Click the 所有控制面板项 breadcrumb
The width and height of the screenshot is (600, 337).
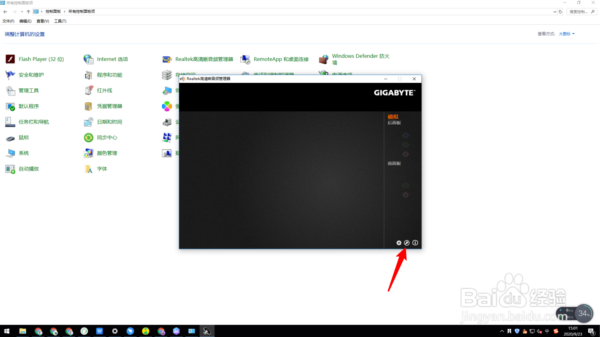[82, 11]
